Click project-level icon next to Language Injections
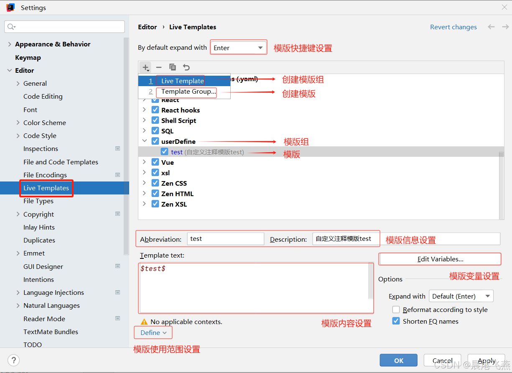Screen dimensions: 512x373 pyautogui.click(x=117, y=292)
